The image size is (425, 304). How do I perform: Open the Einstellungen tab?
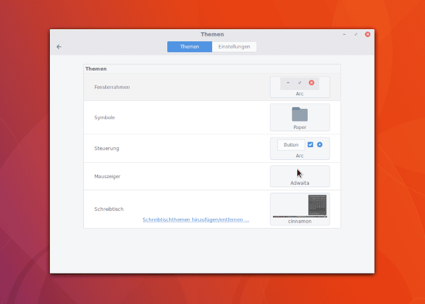click(234, 47)
